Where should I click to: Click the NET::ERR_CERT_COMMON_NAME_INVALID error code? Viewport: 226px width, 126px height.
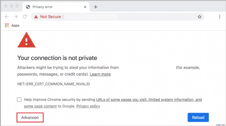coord(54,84)
